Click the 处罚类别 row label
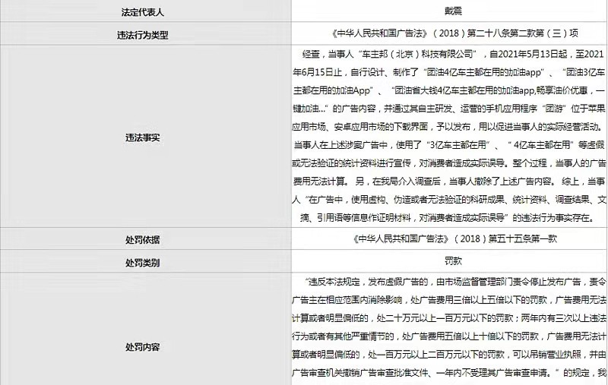Screen dimensions: 608x385 pyautogui.click(x=142, y=263)
